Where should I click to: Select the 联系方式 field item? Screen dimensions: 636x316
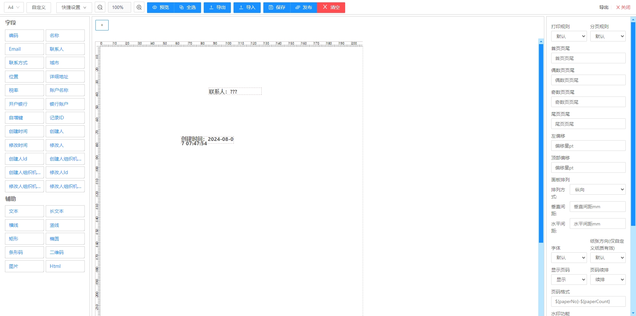pos(25,63)
